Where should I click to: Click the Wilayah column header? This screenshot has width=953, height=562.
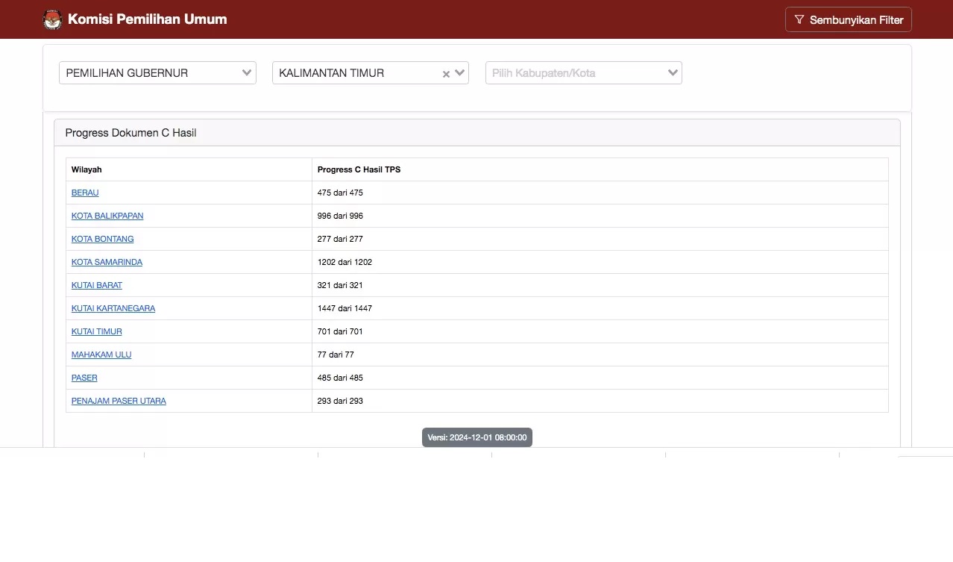pos(87,169)
